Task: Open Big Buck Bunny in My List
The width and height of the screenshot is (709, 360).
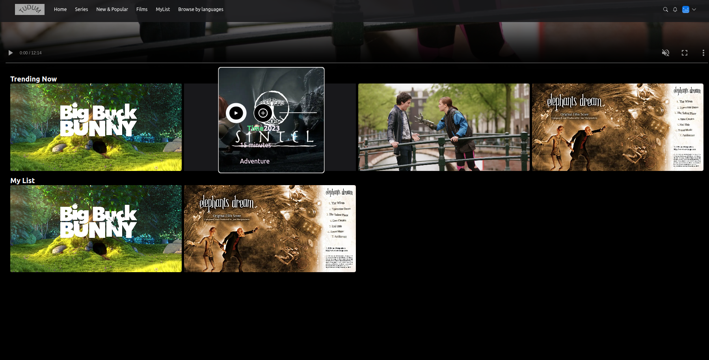Action: [96, 229]
